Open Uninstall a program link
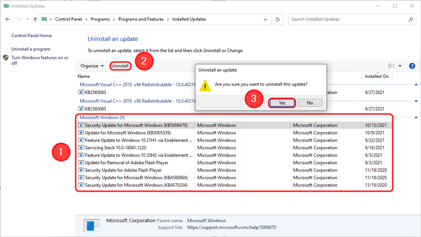This screenshot has height=237, width=421. 31,49
